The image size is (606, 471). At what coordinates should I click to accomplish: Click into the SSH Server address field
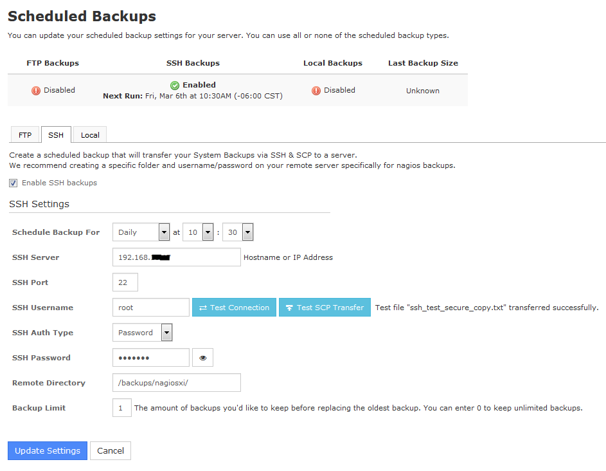[x=176, y=257]
